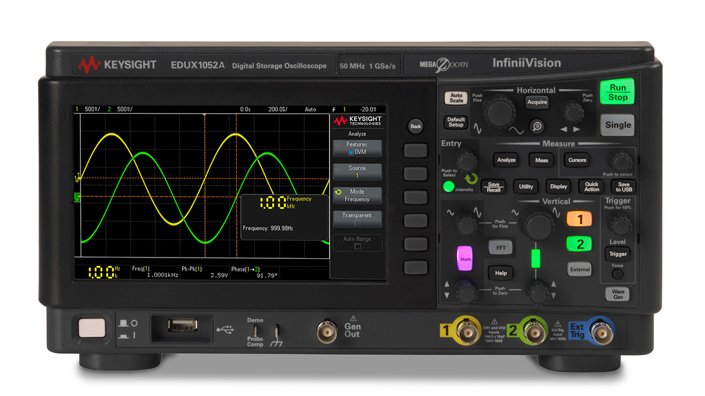Image resolution: width=705 pixels, height=396 pixels.
Task: Toggle the FFT key
Action: click(x=501, y=248)
